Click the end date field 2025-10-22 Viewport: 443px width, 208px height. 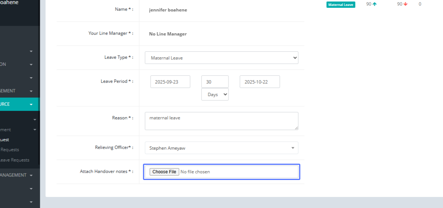pos(260,82)
